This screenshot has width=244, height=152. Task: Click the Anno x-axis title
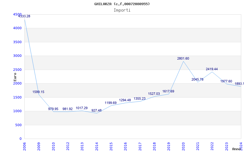[x=236, y=149]
